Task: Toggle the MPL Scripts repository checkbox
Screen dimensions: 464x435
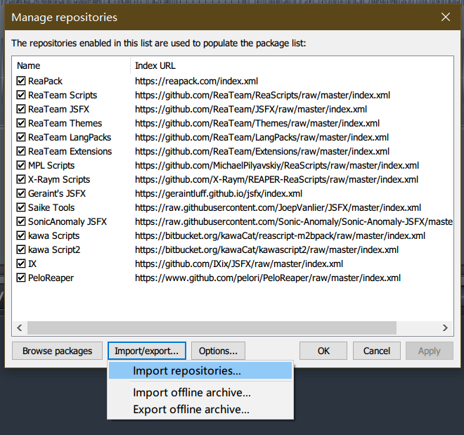Action: (21, 166)
